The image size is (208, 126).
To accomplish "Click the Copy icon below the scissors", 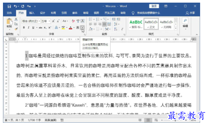I will tap(16, 24).
